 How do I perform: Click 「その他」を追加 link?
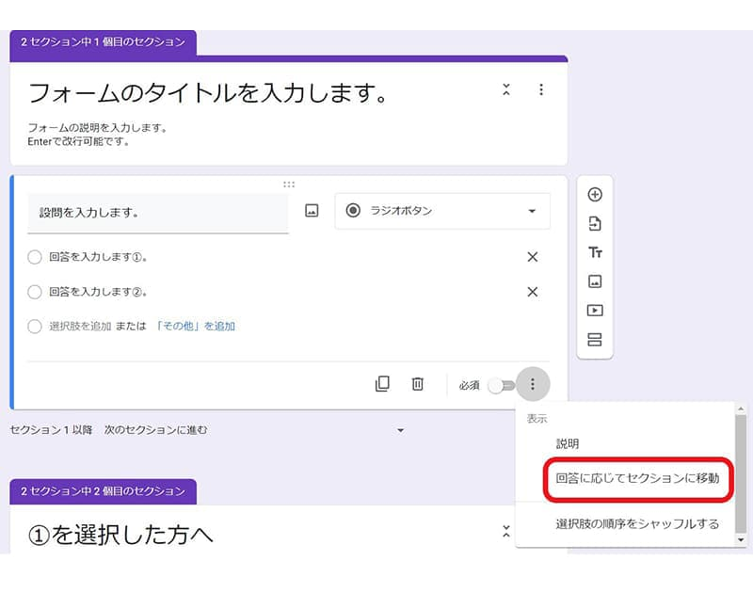(x=195, y=326)
